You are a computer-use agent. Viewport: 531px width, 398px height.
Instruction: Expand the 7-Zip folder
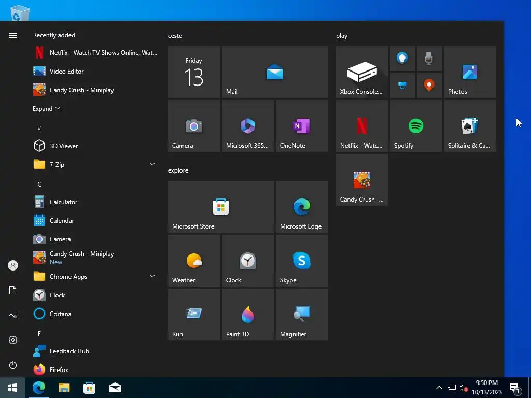point(95,164)
